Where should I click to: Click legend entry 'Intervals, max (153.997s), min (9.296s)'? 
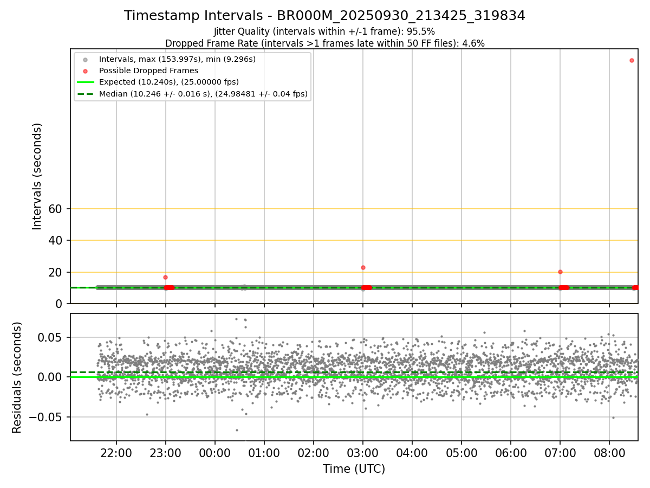click(x=177, y=59)
